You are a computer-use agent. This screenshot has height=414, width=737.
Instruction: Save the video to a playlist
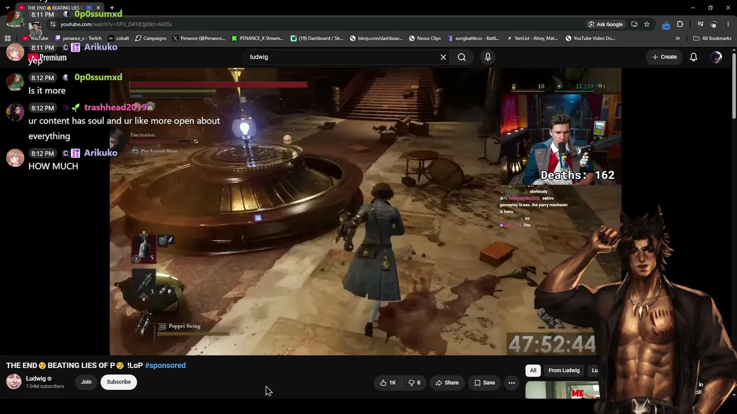484,383
